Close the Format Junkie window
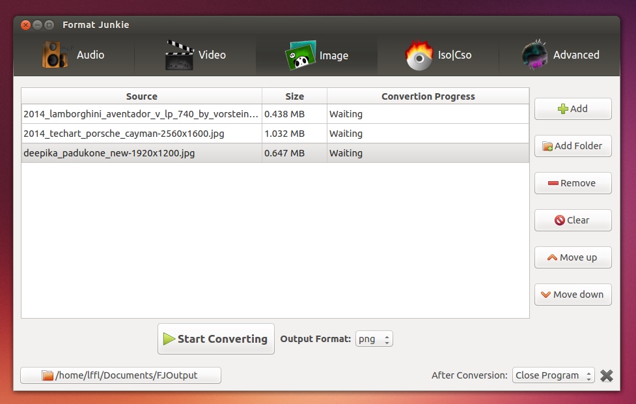 [25, 25]
